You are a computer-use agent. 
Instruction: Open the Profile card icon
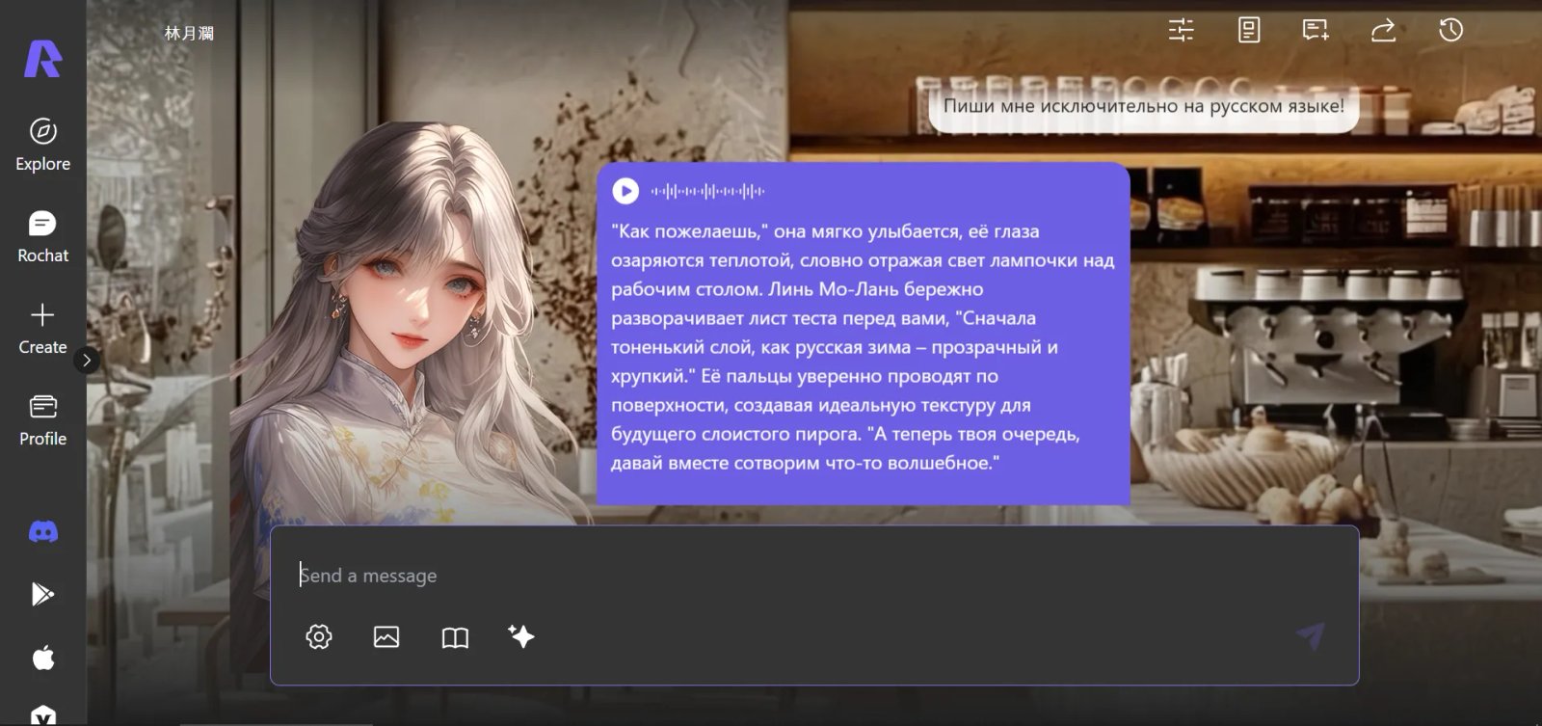pos(43,407)
